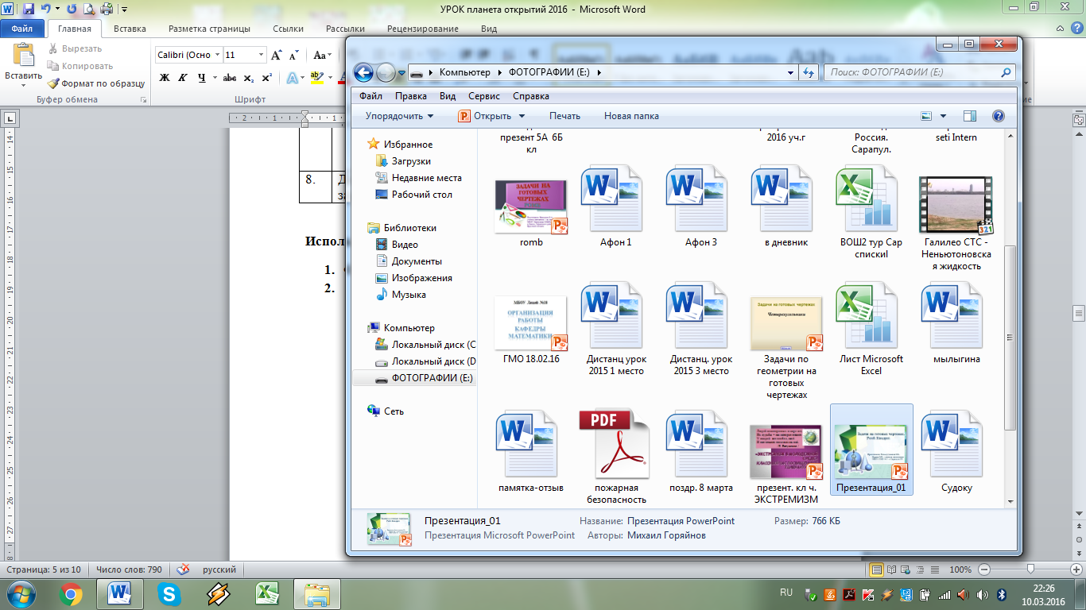Viewport: 1086px width, 610px height.
Task: Click the text effects glowing A icon
Action: point(291,77)
